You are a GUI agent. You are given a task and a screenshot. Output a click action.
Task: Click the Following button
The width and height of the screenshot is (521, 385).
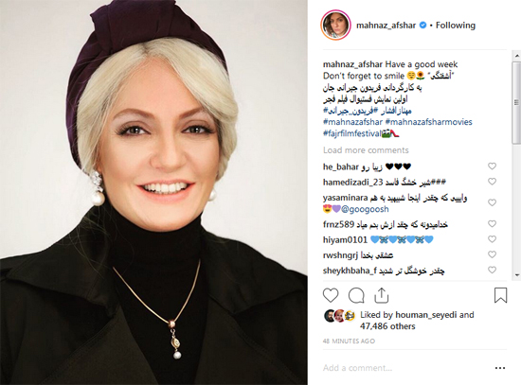456,26
